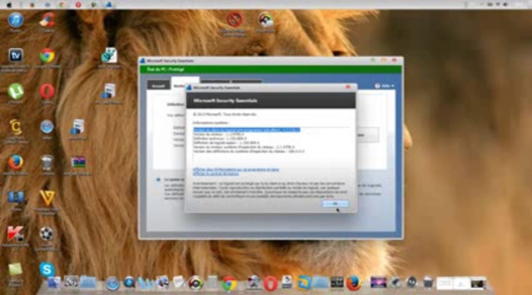532x295 pixels.
Task: Open the WinRAR books desktop icon
Action: (x=78, y=161)
